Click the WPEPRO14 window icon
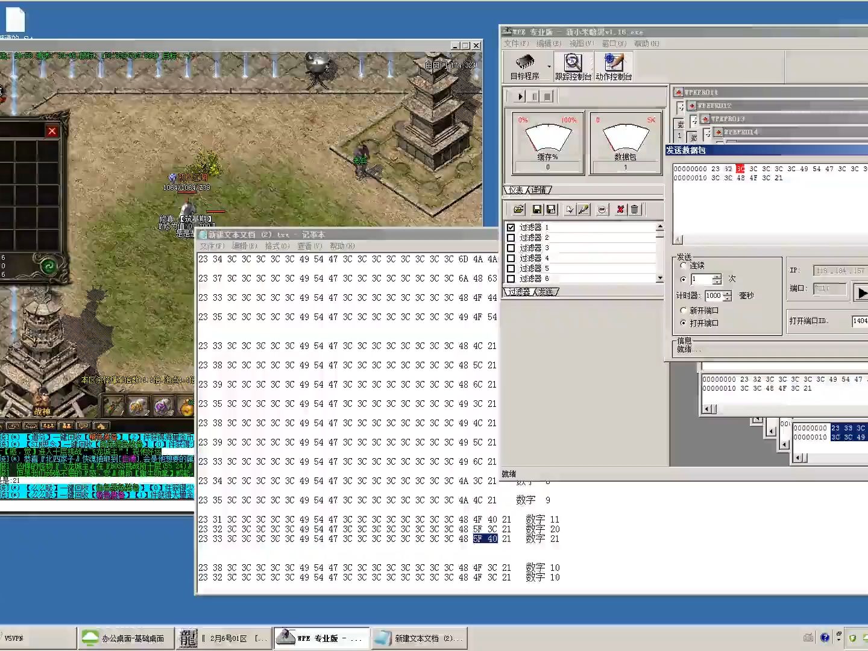868x651 pixels. [x=719, y=132]
